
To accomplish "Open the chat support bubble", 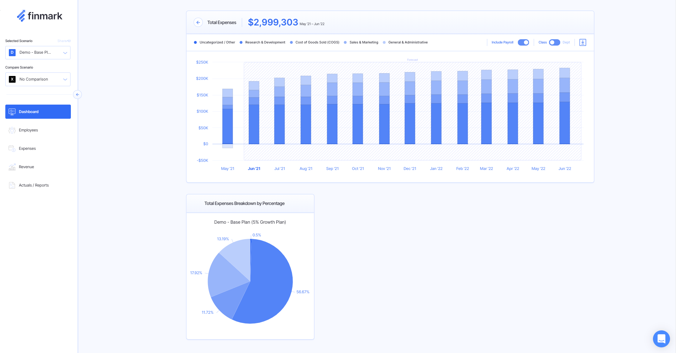I will 661,339.
